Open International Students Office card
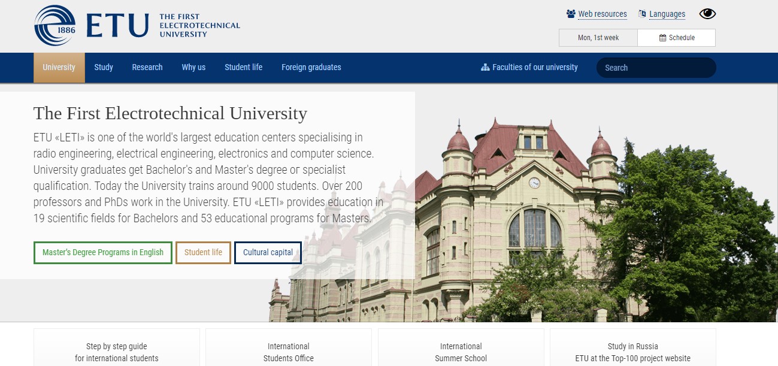Image resolution: width=778 pixels, height=366 pixels. (289, 347)
